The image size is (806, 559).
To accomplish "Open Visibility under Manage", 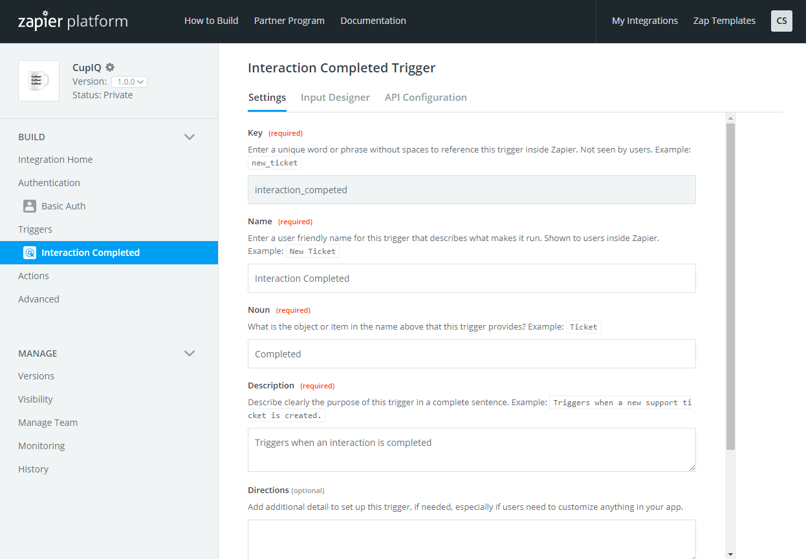I will [x=36, y=399].
